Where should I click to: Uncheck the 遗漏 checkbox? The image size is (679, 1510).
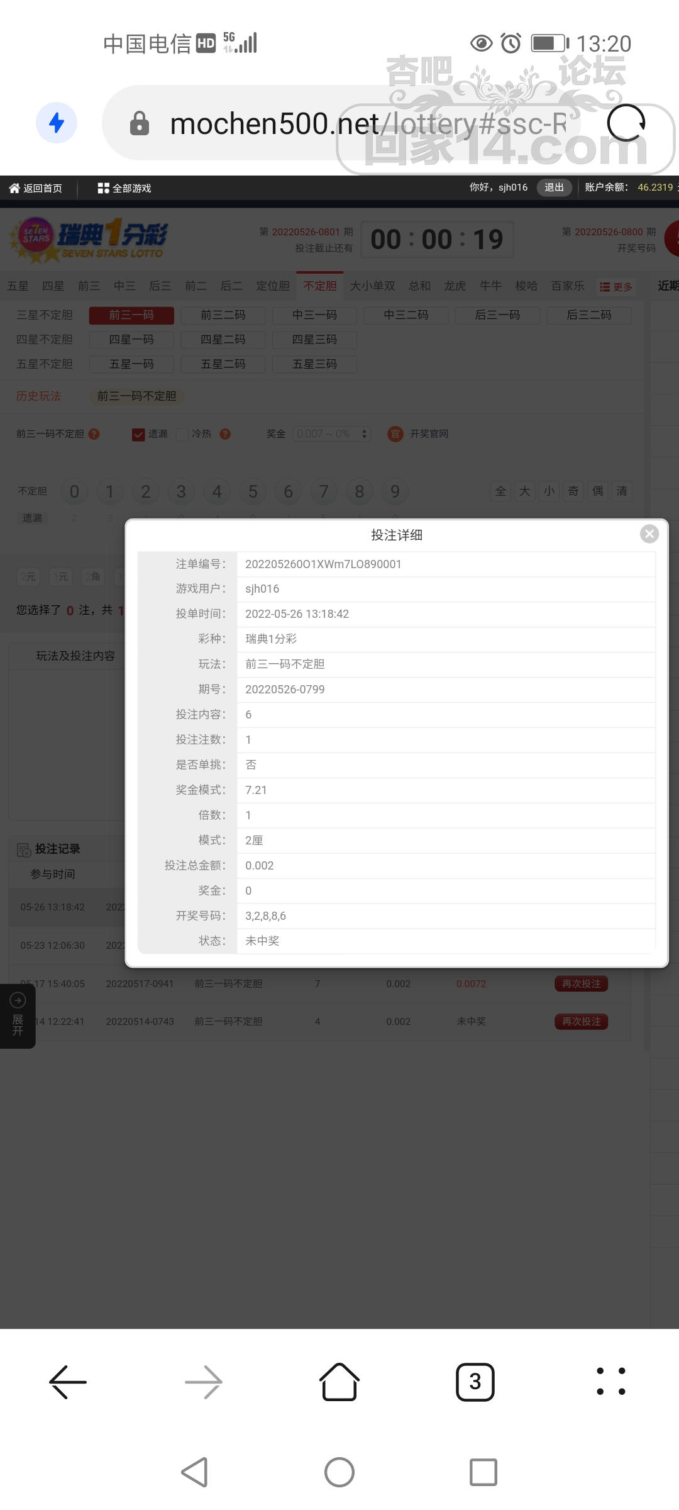click(138, 434)
